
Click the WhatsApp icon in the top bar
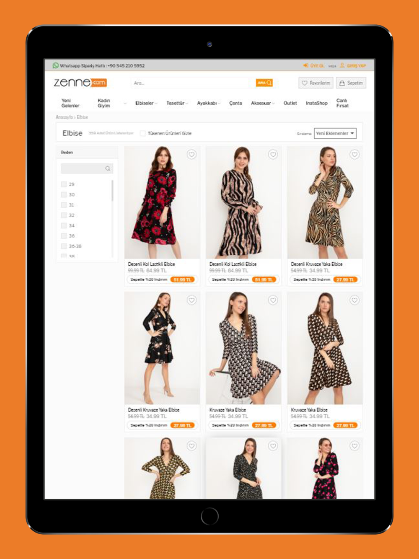55,65
